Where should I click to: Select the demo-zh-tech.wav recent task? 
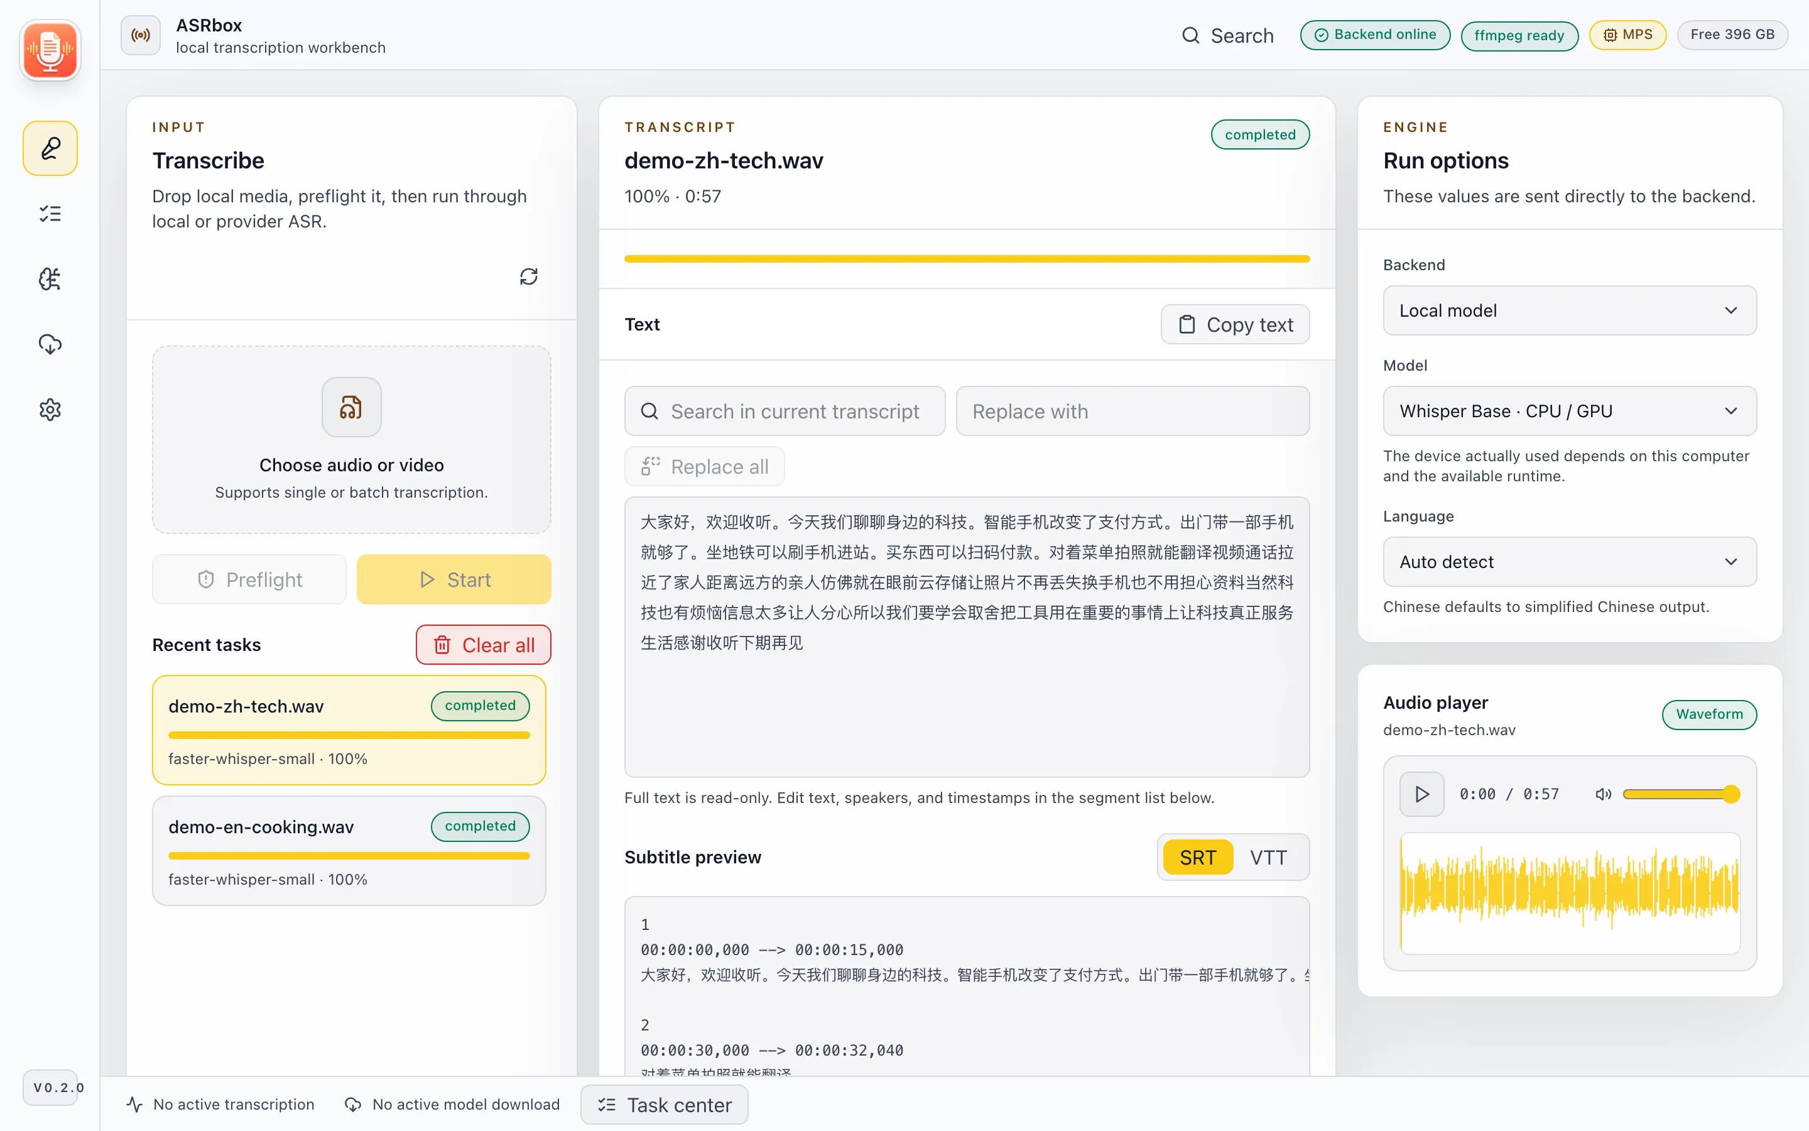[349, 730]
